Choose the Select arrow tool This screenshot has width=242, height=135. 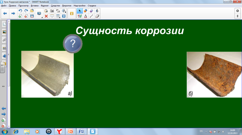[x=80, y=11]
